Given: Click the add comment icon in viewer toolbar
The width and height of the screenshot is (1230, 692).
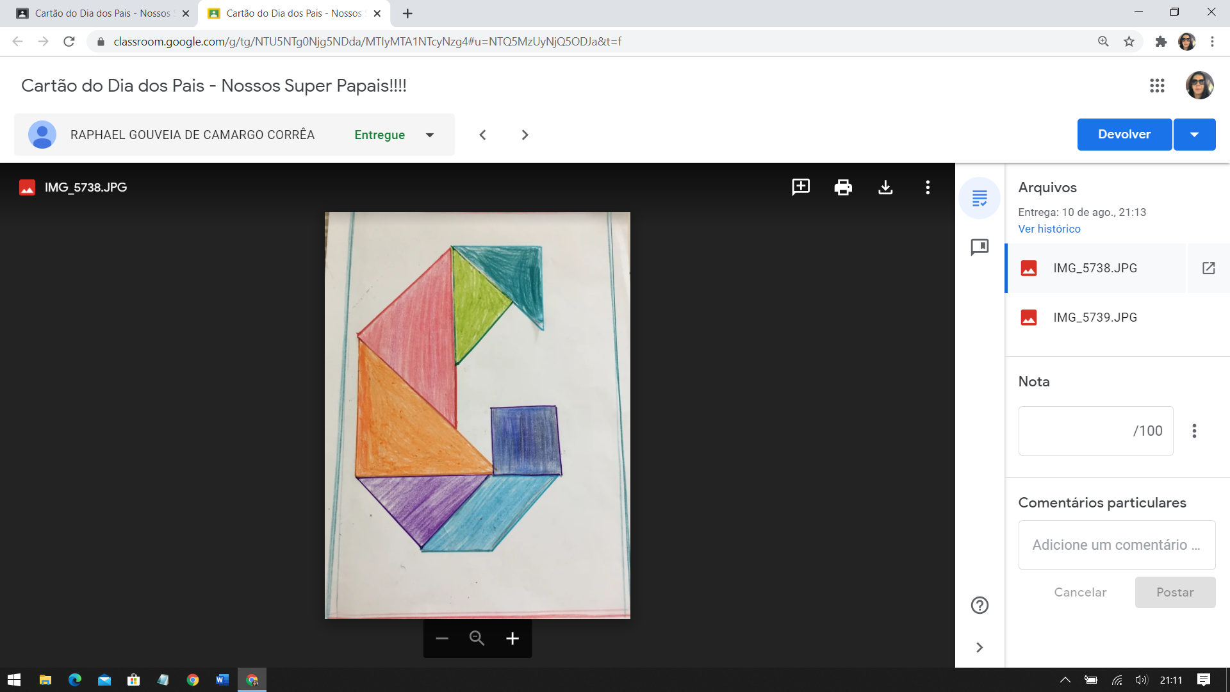Looking at the screenshot, I should pos(801,187).
